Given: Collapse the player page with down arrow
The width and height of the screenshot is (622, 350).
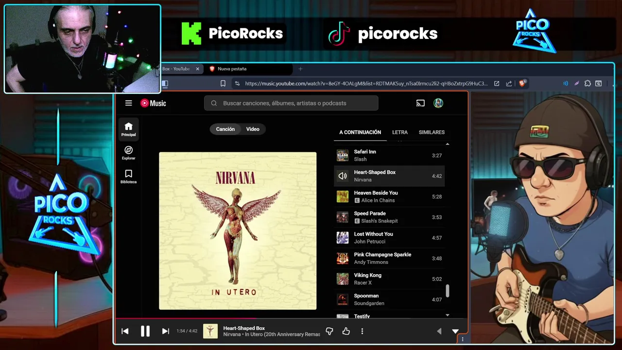Looking at the screenshot, I should point(455,331).
